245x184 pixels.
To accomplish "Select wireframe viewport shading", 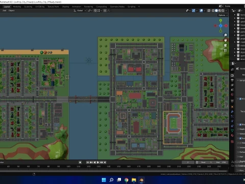I will [213, 11].
